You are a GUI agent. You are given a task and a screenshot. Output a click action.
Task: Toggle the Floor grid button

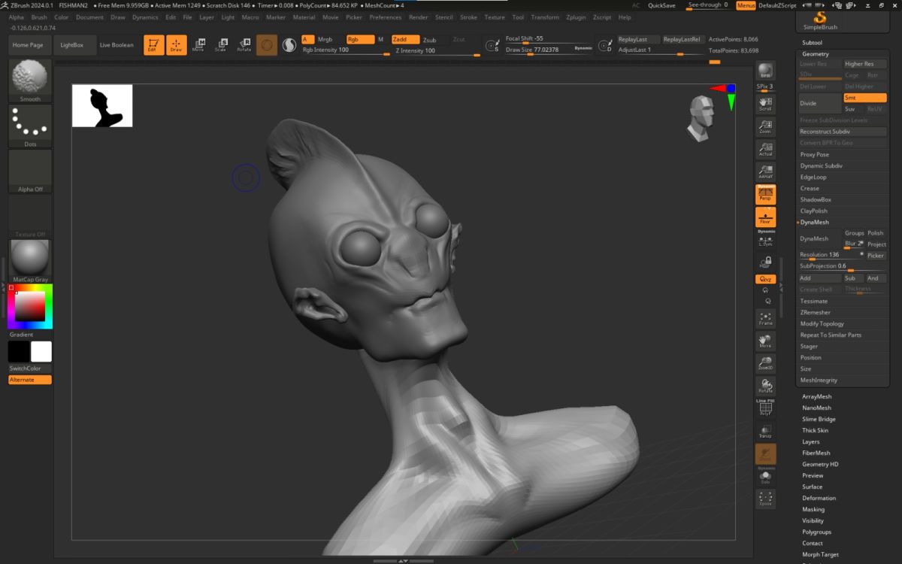point(765,217)
